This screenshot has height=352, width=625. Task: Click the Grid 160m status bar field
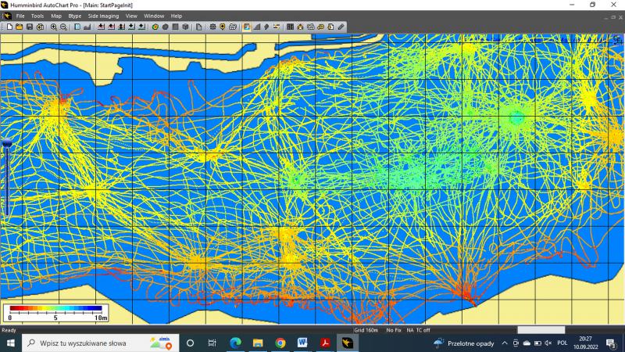click(366, 330)
